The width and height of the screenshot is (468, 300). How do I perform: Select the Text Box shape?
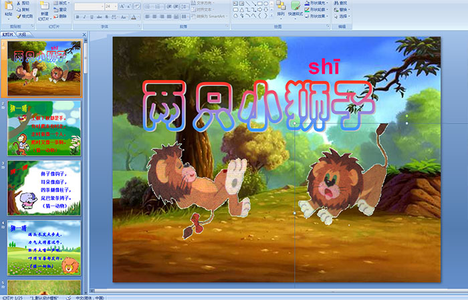(x=235, y=3)
